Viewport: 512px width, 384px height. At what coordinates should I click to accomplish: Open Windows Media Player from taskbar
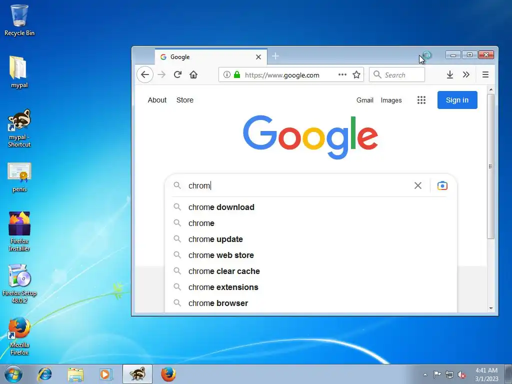(x=106, y=374)
